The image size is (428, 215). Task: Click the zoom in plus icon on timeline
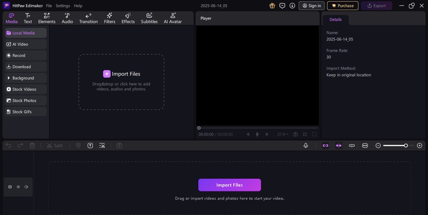419,145
